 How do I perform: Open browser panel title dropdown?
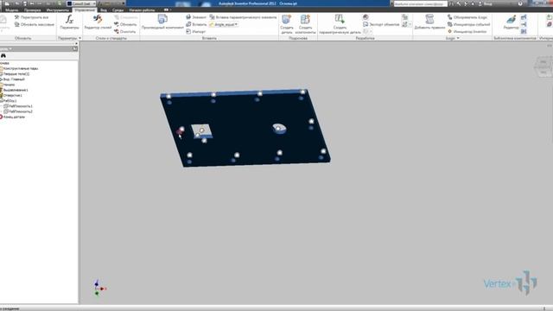[x=10, y=48]
